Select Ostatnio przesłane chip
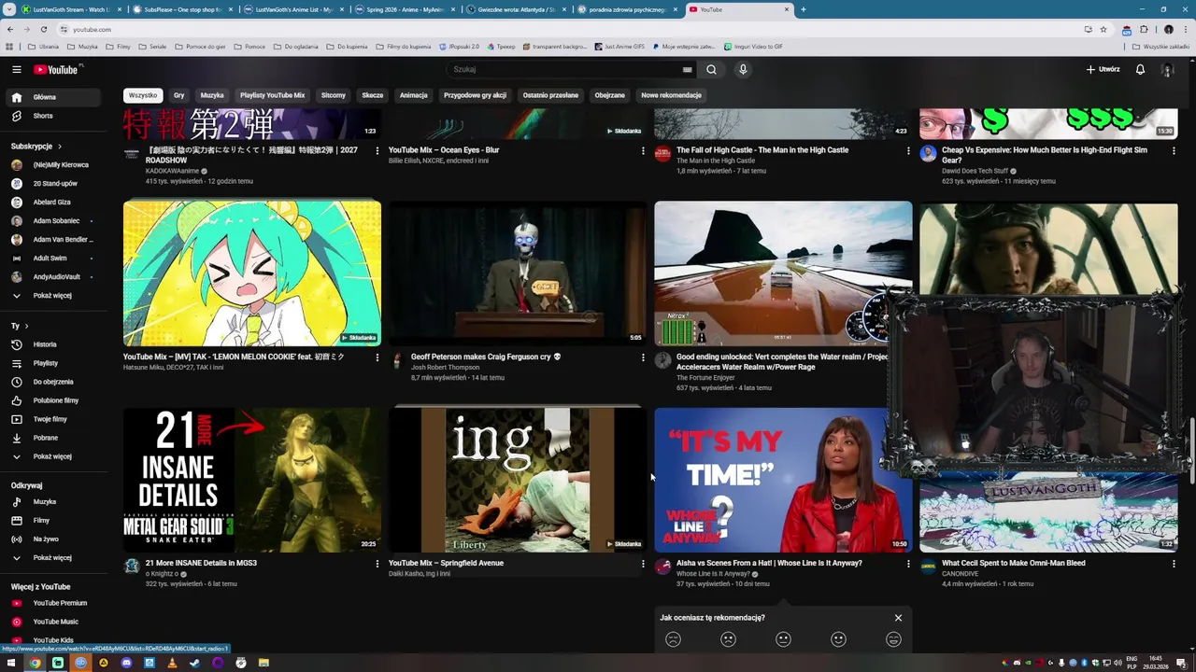This screenshot has height=672, width=1196. [x=550, y=95]
